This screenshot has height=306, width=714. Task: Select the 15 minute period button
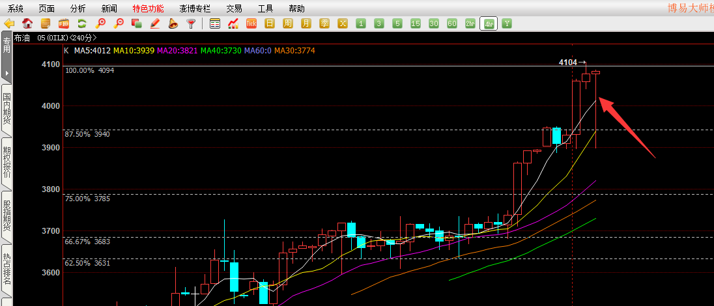pos(416,23)
